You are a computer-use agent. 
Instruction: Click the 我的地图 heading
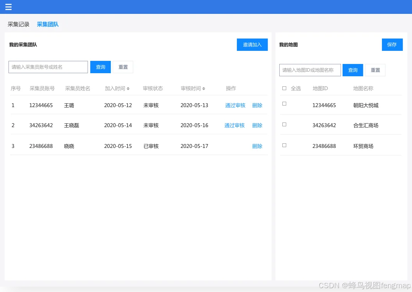click(288, 45)
